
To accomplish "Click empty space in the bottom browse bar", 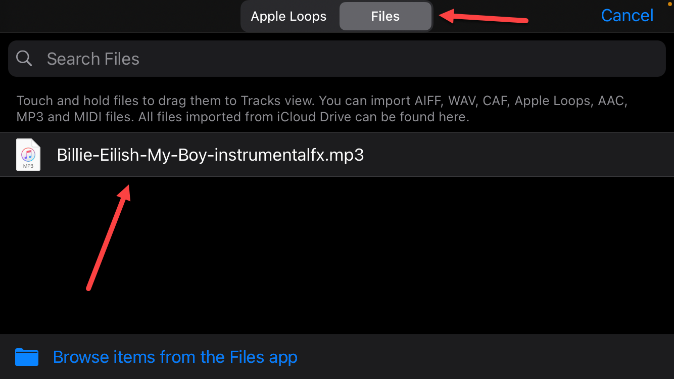I will pyautogui.click(x=480, y=357).
